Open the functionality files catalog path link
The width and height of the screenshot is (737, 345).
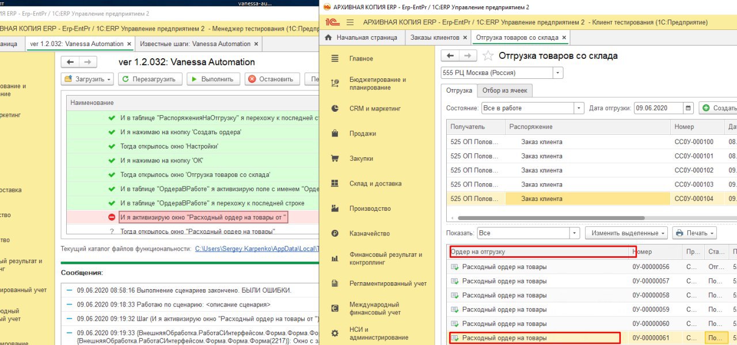tap(257, 249)
